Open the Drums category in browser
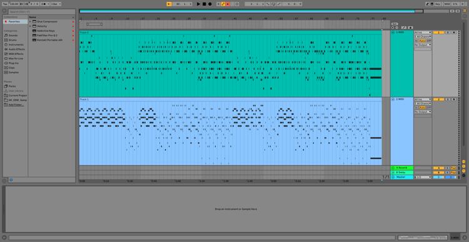 [x=13, y=40]
